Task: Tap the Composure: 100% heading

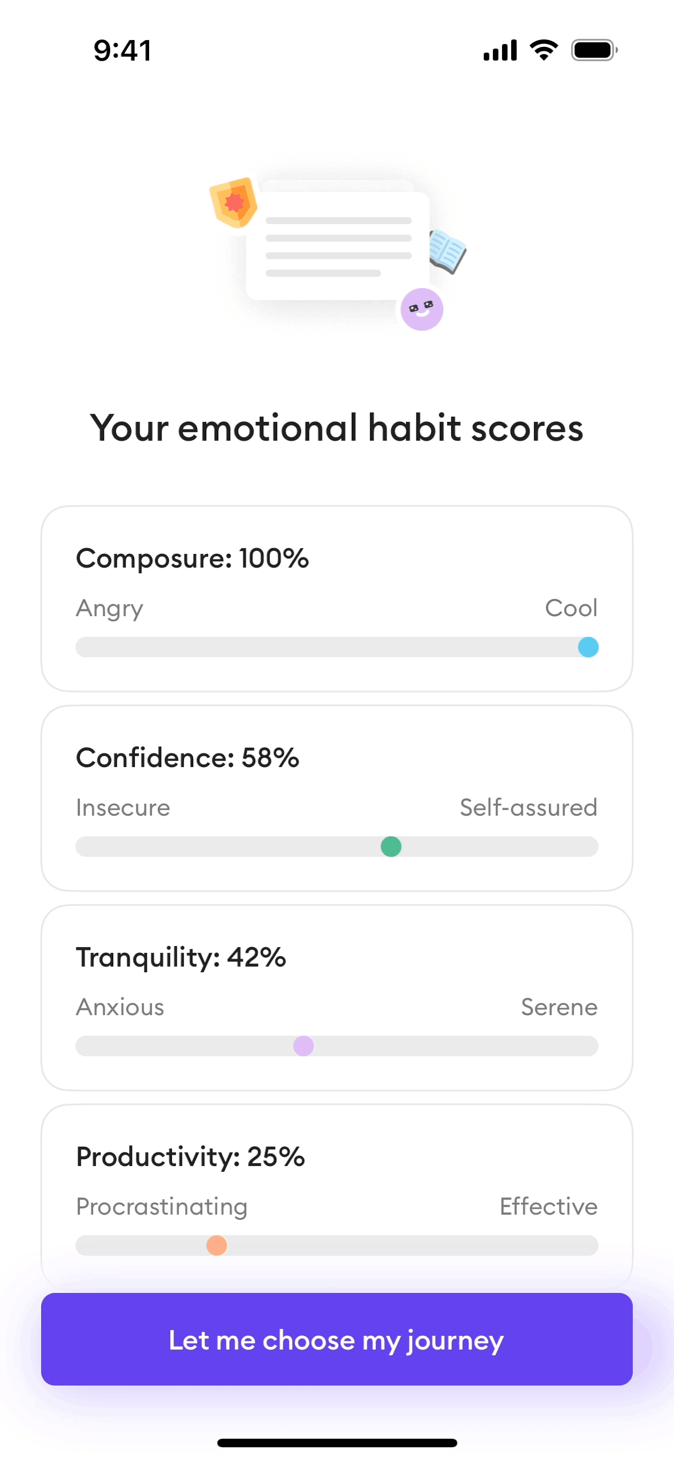Action: [x=192, y=558]
